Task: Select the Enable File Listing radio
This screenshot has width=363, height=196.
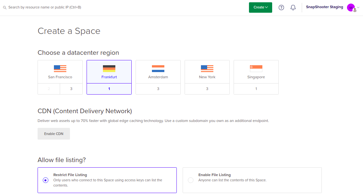Action: [190, 180]
